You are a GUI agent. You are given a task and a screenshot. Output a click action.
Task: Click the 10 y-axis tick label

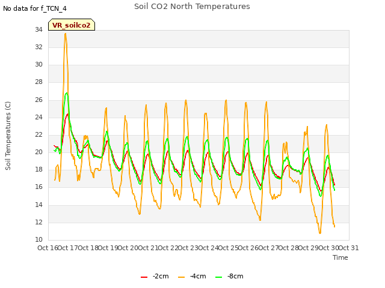[38, 239]
